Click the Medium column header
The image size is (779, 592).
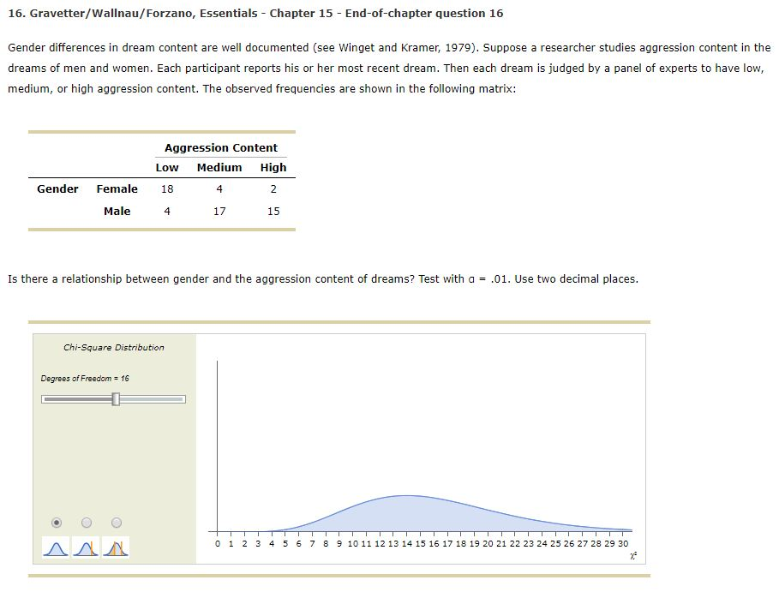point(219,167)
